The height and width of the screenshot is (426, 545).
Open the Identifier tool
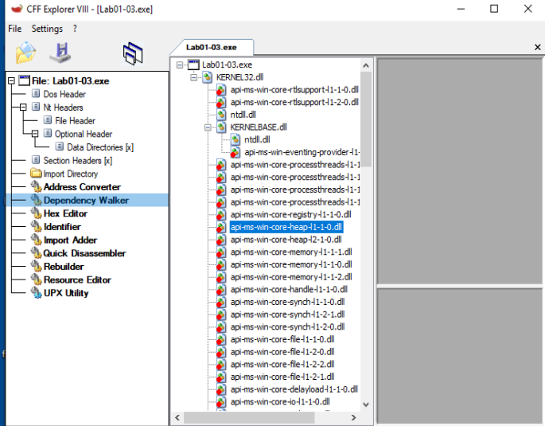point(62,227)
